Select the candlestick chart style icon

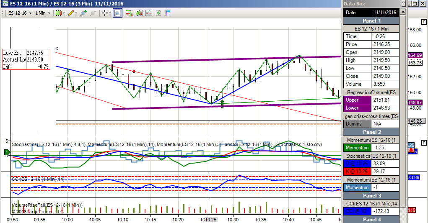tap(58, 13)
